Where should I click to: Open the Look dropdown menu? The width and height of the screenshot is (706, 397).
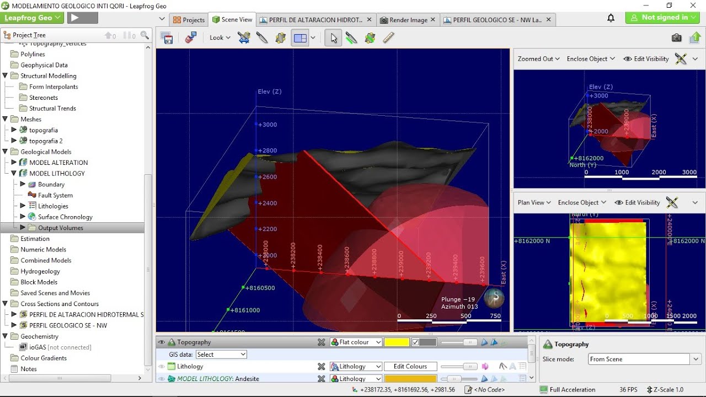coord(220,38)
